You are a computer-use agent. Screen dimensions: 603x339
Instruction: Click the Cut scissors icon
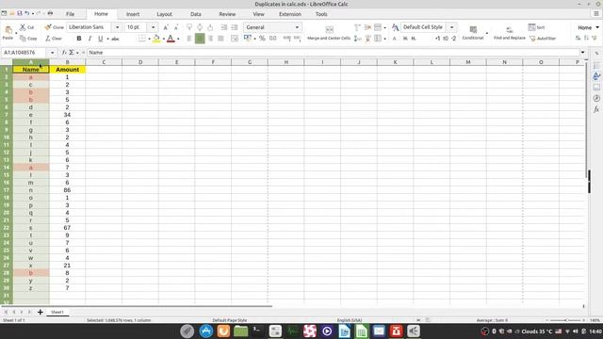click(x=23, y=27)
